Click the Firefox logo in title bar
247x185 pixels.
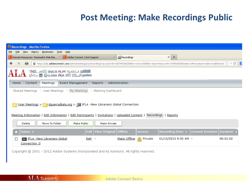tap(9, 47)
